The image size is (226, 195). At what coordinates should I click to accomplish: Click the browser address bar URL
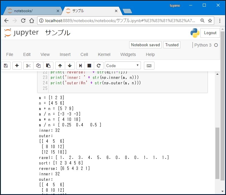[x=121, y=21]
